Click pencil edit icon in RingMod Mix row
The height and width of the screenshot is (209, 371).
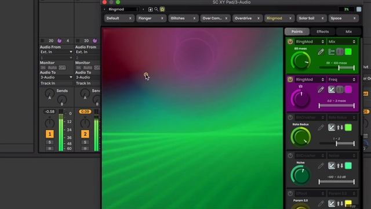point(321,52)
